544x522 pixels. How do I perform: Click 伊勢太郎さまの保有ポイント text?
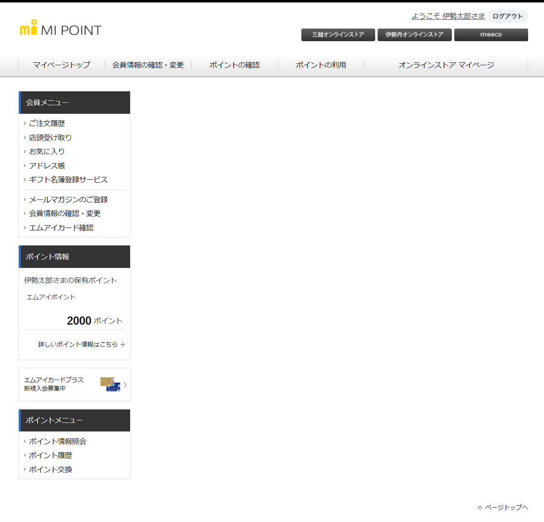tap(71, 280)
